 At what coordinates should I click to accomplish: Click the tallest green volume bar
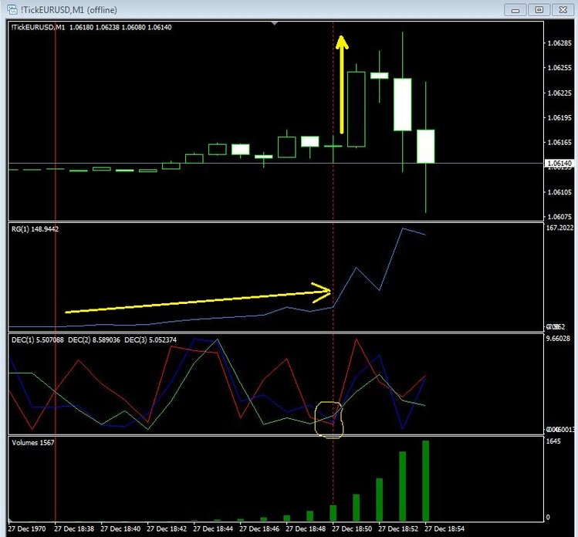[x=425, y=480]
